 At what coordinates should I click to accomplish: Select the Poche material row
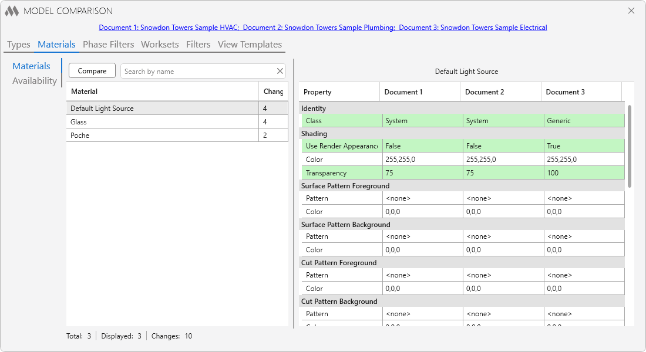(177, 136)
